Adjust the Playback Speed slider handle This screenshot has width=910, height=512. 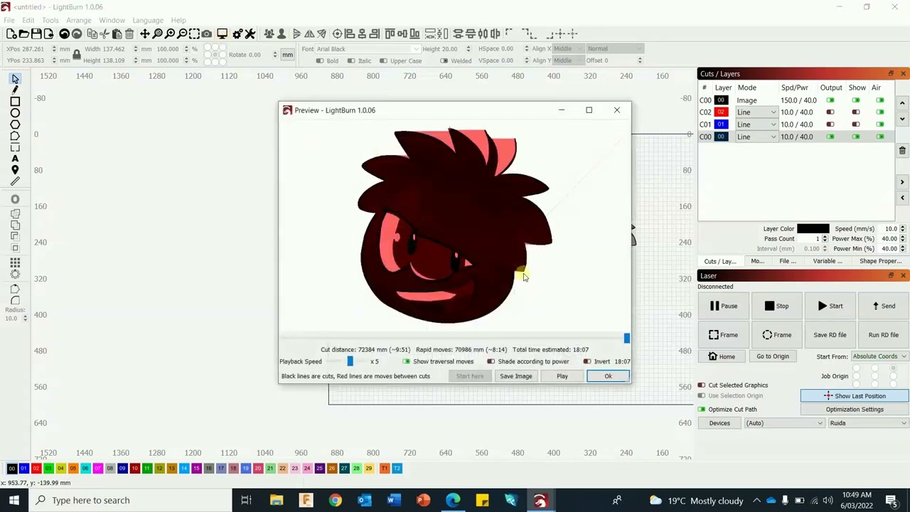click(x=350, y=361)
